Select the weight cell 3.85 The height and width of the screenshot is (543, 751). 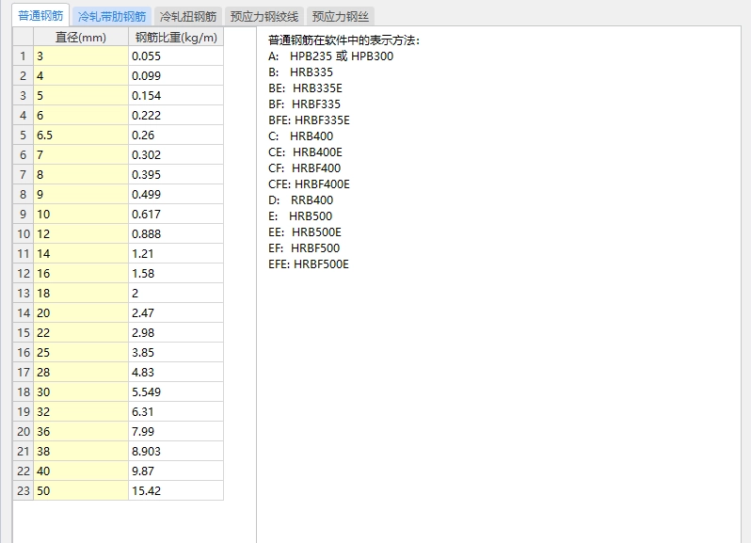click(x=176, y=352)
